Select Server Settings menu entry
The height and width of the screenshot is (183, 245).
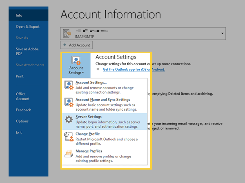coord(105,122)
